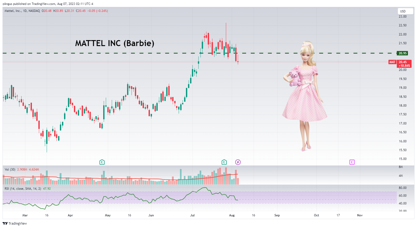Click the 'RSI (14, close, SMA, 14, 2)' legend
The image size is (417, 228).
click(23, 189)
